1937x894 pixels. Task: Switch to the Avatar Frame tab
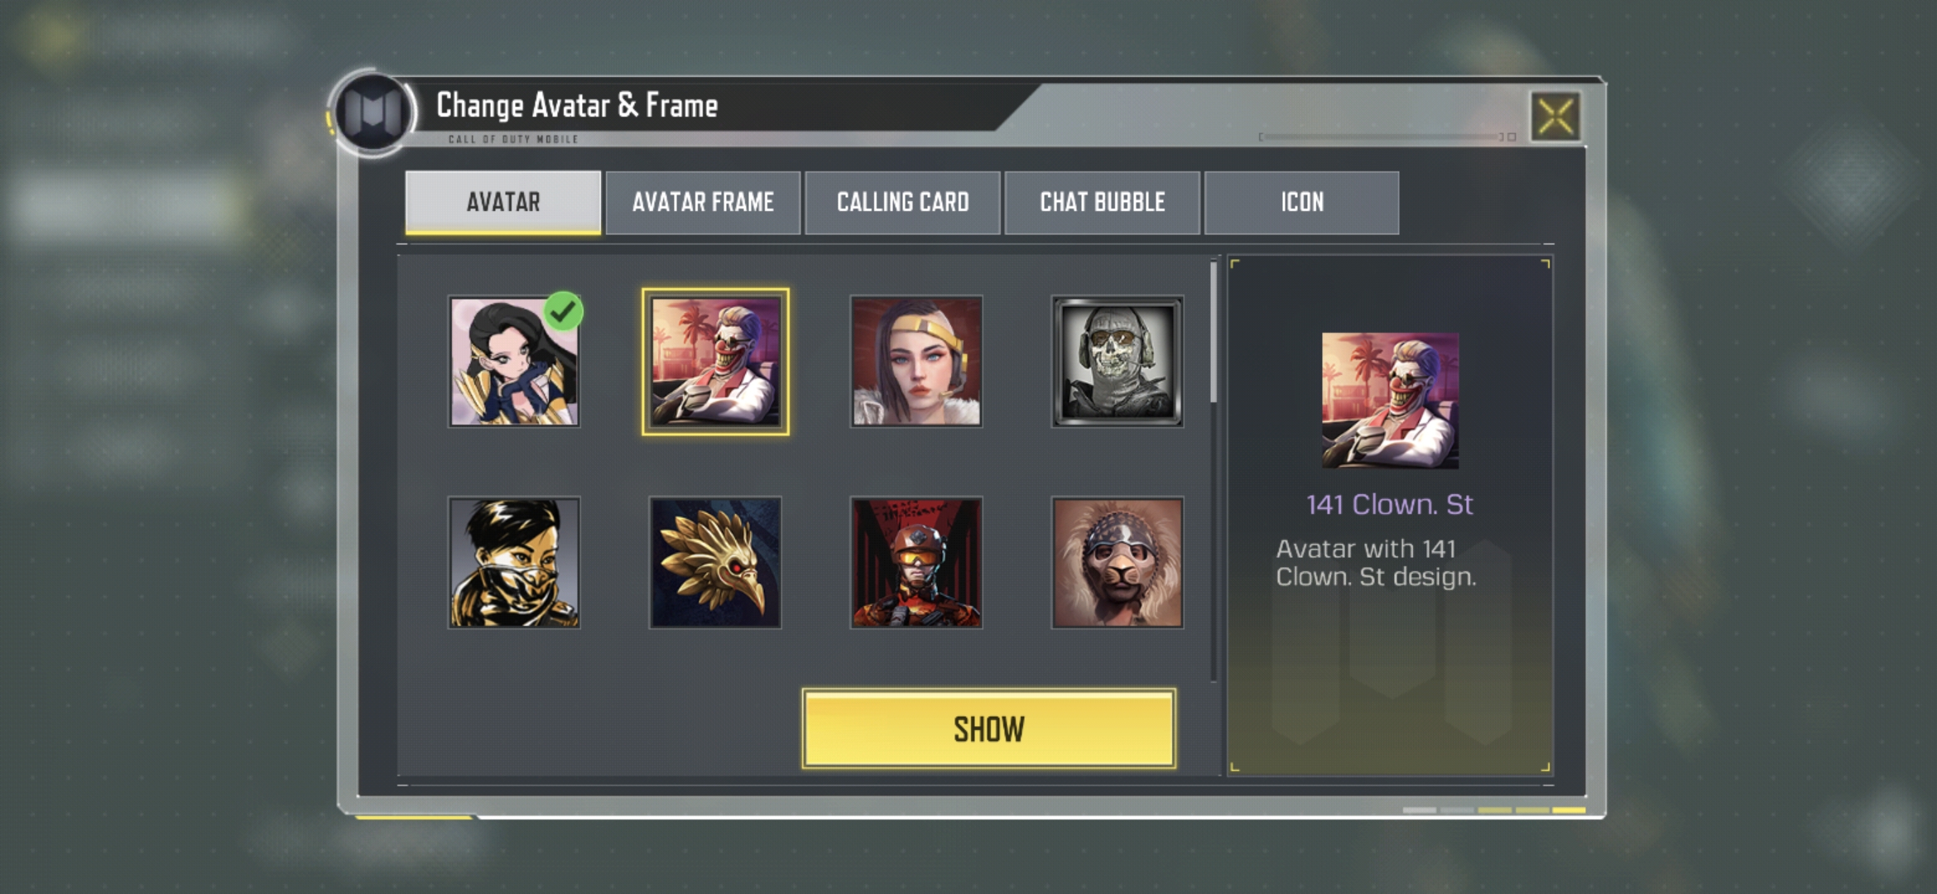(703, 203)
